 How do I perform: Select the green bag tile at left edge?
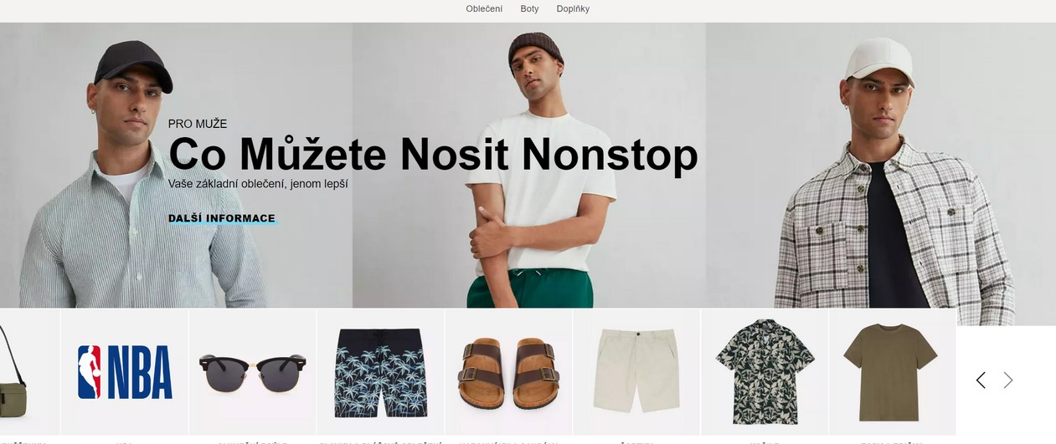click(x=29, y=372)
